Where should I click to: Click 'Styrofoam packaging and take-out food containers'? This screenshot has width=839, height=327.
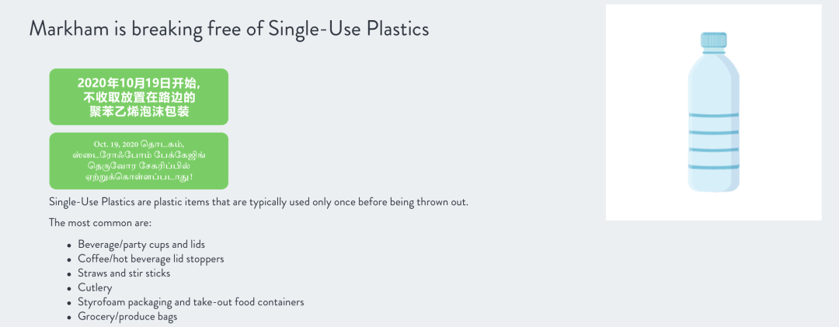(191, 302)
